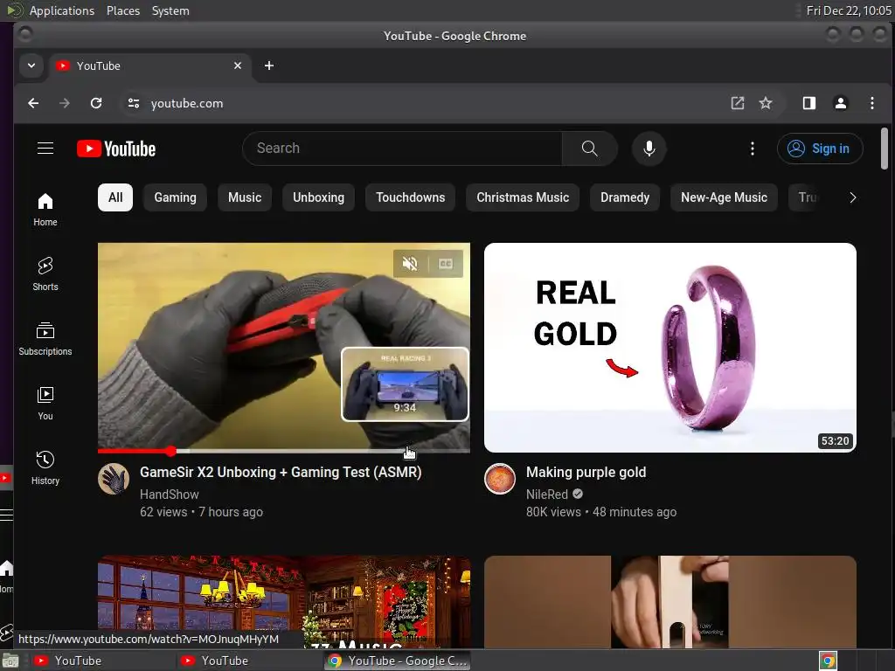This screenshot has width=895, height=671.
Task: View site information icon in address bar
Action: coord(134,103)
